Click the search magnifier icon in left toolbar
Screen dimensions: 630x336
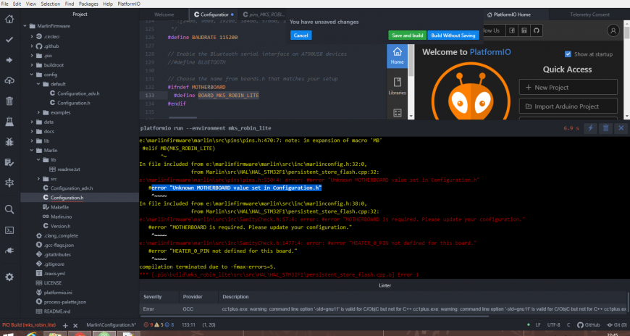point(9,209)
